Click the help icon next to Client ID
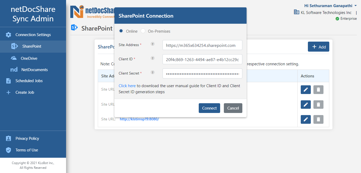 (152, 58)
